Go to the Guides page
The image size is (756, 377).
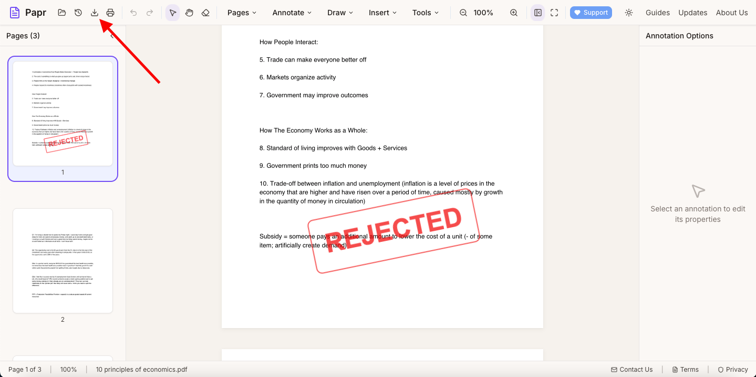tap(657, 12)
